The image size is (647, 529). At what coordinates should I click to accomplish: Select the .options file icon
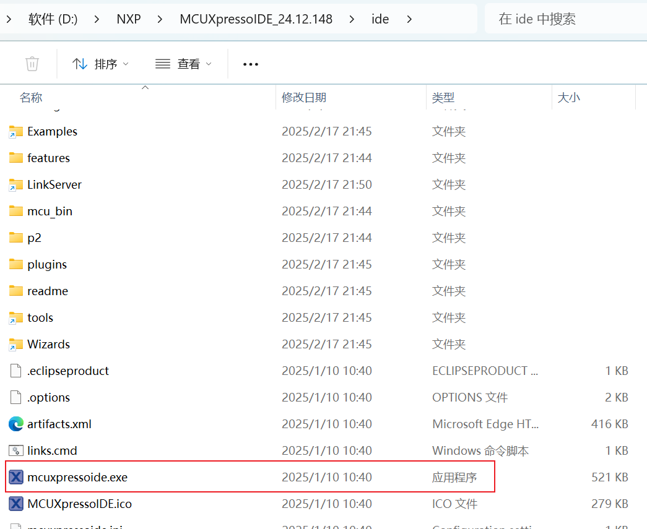point(15,397)
